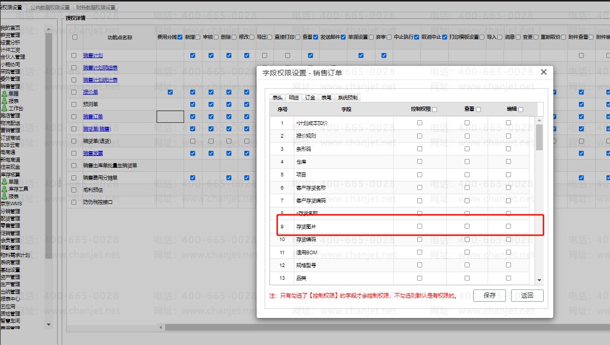The height and width of the screenshot is (345, 610).
Task: Open the 报价单 link
Action: 90,92
